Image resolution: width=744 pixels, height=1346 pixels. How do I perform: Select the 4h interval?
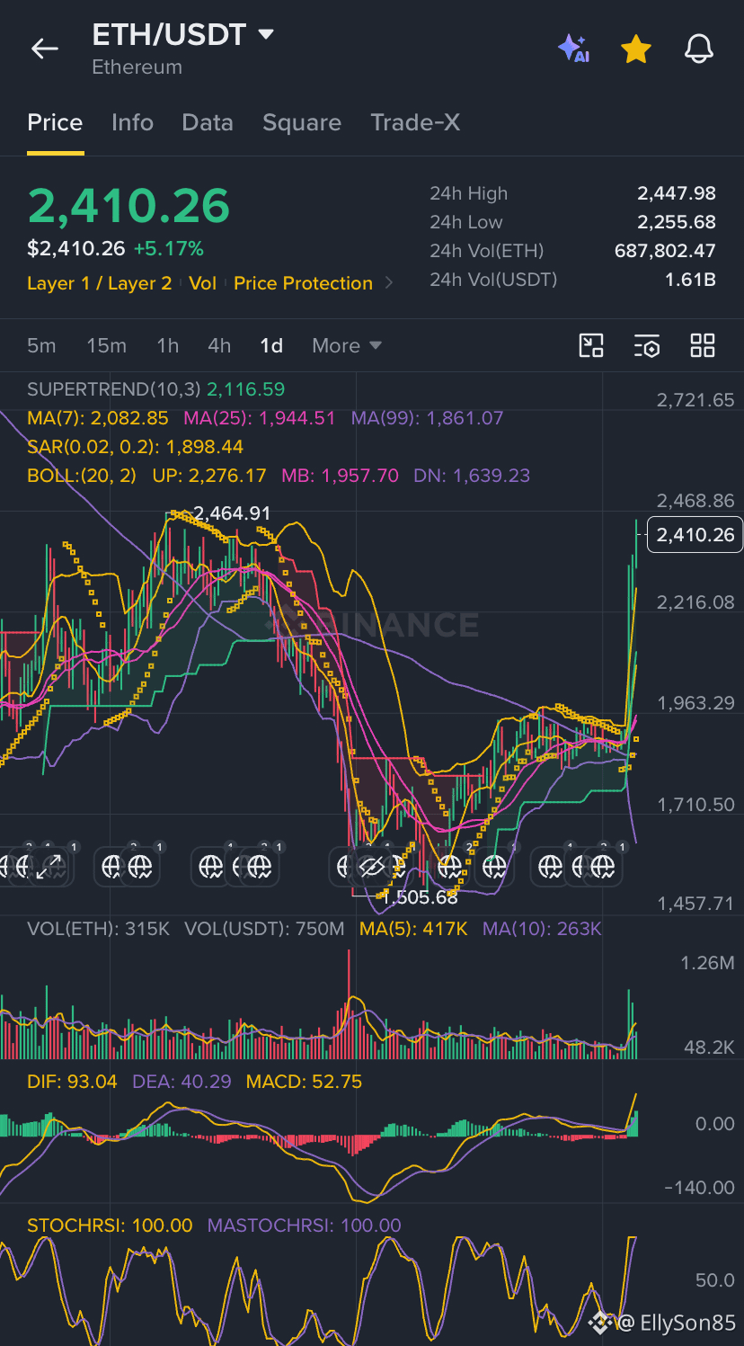coord(219,345)
